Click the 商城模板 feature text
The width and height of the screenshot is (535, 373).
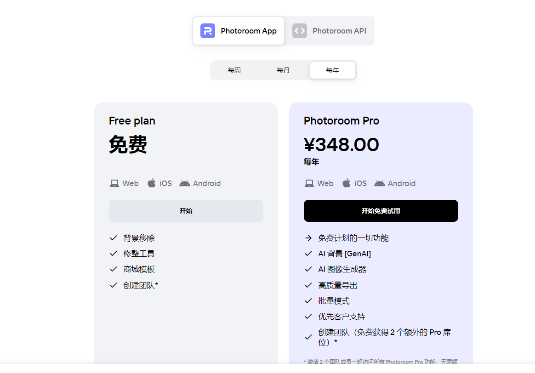[139, 269]
